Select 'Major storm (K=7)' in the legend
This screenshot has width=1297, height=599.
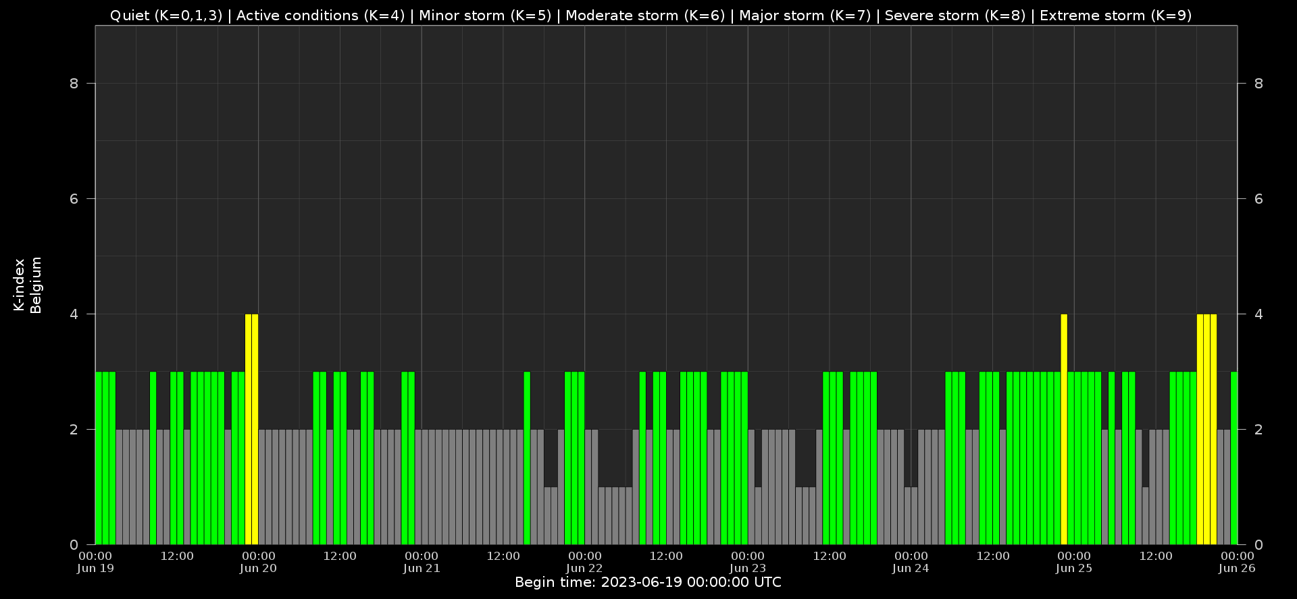pyautogui.click(x=805, y=16)
